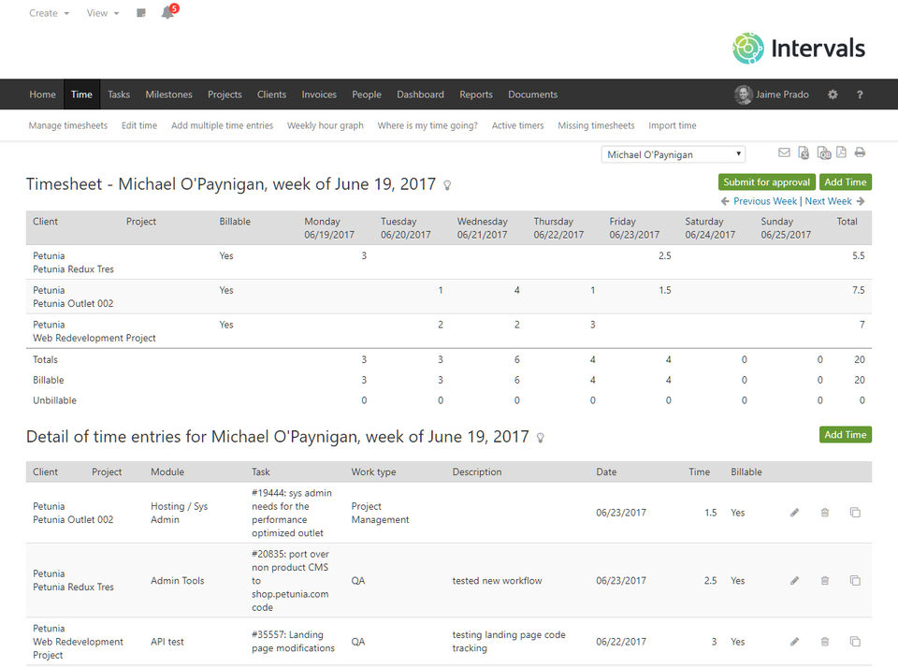
Task: Open the Documents tab
Action: (x=532, y=94)
